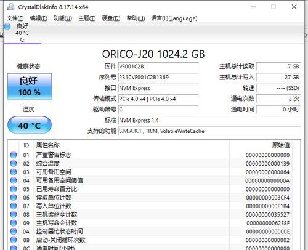Click raw value 000000000000A
Viewport: 308px width, 250px height.
pyautogui.click(x=267, y=180)
